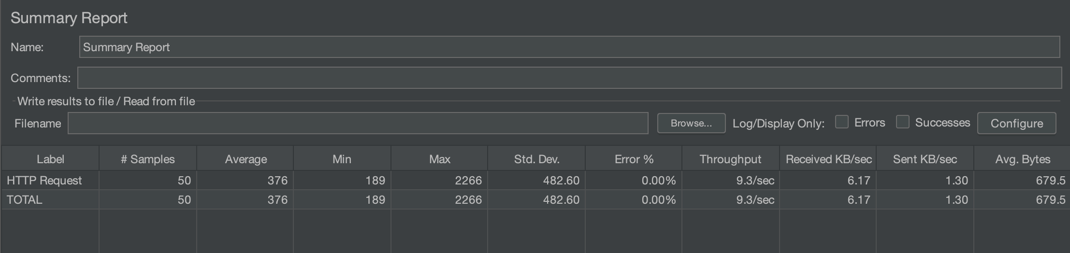Select the Filename input box

coord(358,123)
